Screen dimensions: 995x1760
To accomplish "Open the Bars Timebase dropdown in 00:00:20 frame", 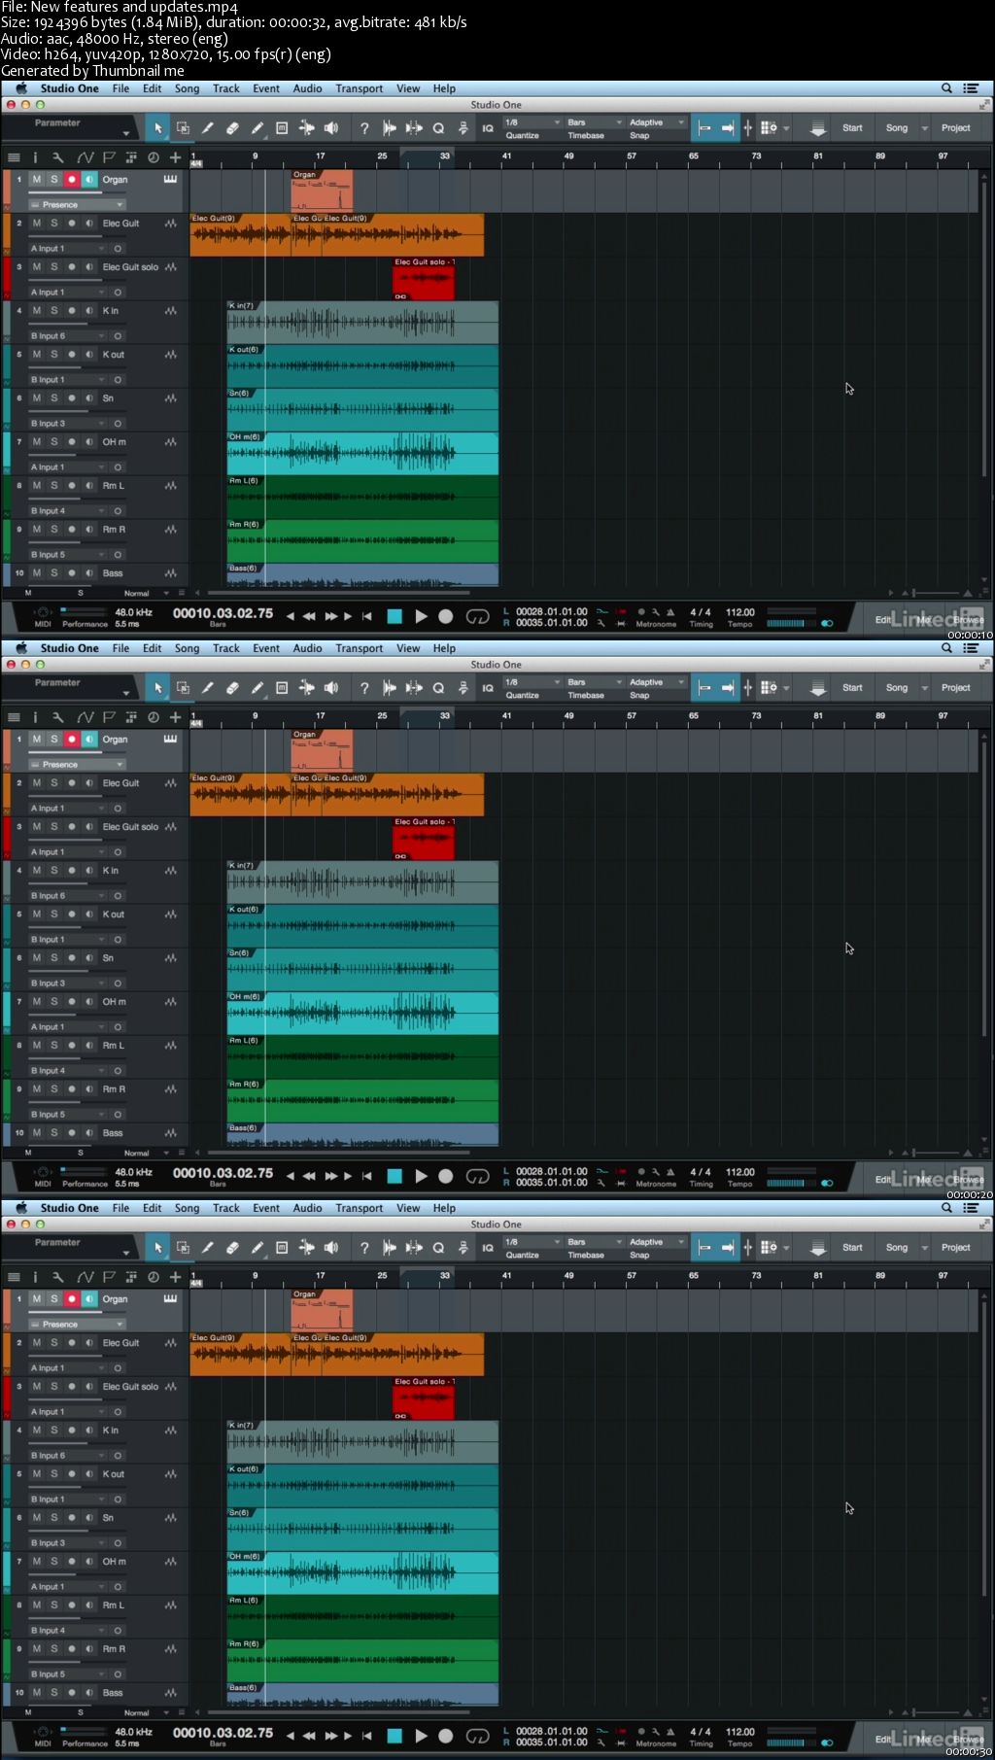I will [595, 683].
